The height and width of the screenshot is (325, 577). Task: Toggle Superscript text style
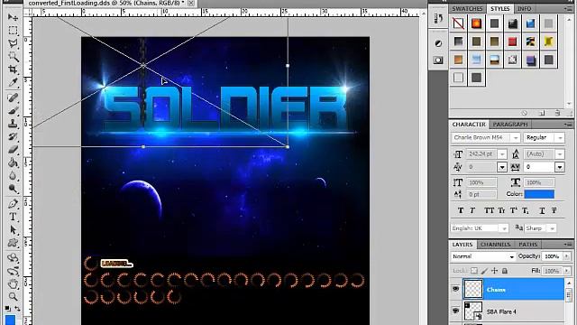(x=513, y=210)
